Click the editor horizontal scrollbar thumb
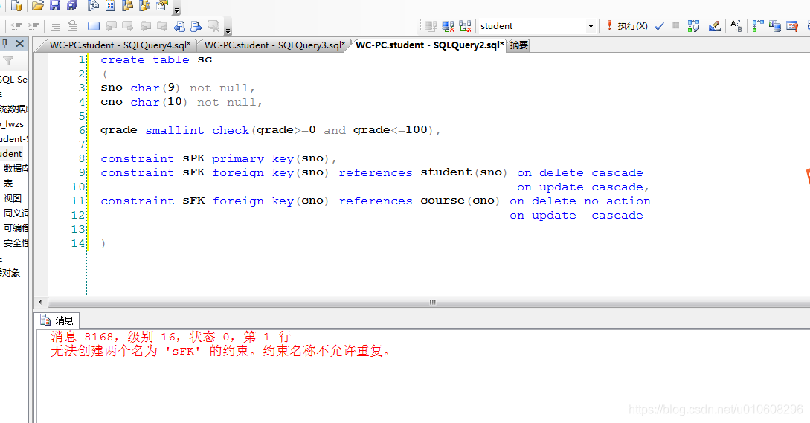 click(432, 302)
